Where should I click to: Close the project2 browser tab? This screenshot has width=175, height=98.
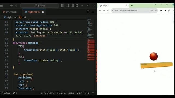[127, 5]
